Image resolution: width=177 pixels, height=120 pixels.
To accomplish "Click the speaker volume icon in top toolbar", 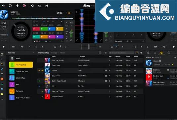I will pyautogui.click(x=3, y=6).
